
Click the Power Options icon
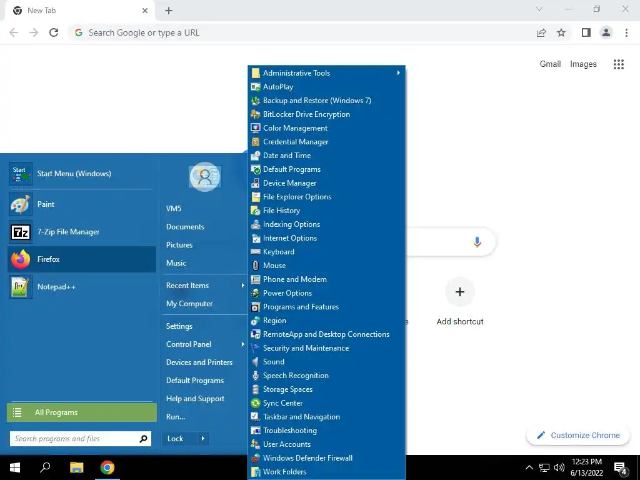pyautogui.click(x=256, y=293)
